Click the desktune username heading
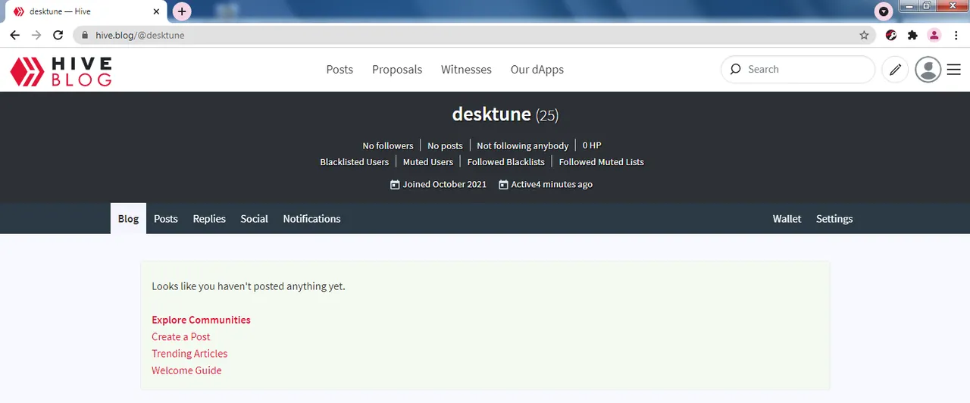970x403 pixels. (x=491, y=114)
